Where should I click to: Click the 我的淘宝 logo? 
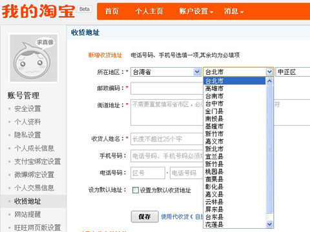coord(38,11)
